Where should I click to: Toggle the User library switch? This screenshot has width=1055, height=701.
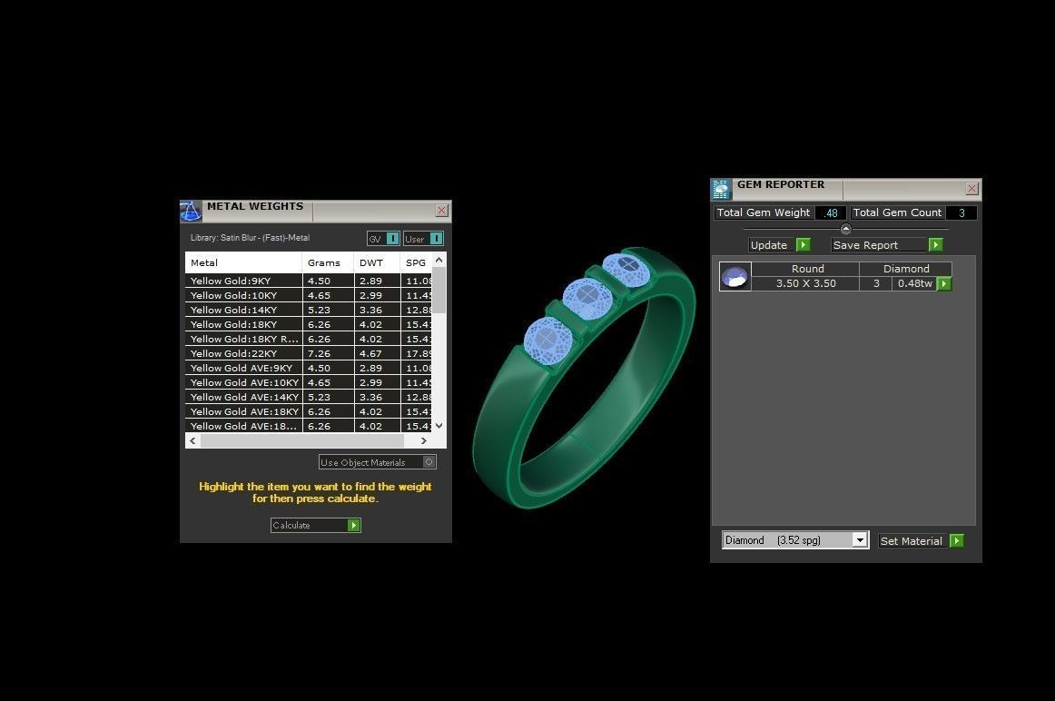436,238
